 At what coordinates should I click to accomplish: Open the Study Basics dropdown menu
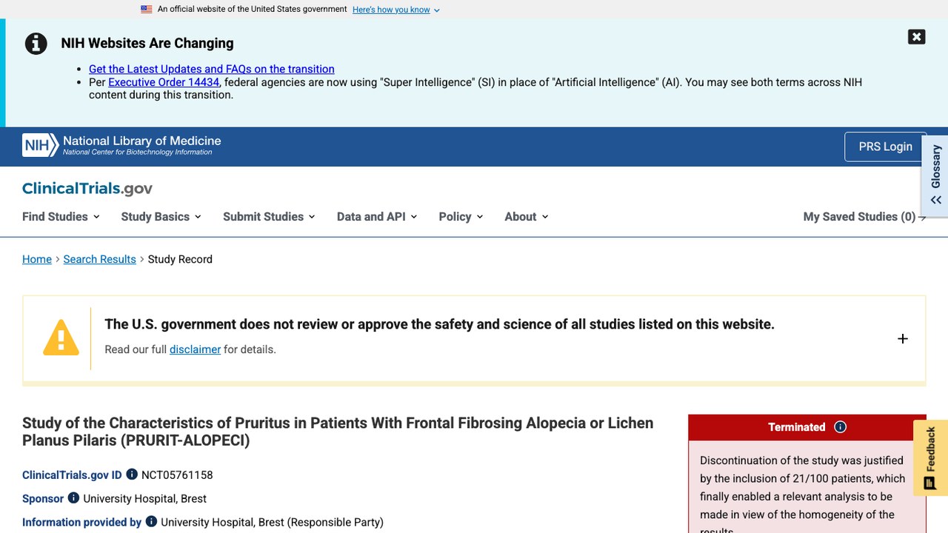[x=161, y=217]
